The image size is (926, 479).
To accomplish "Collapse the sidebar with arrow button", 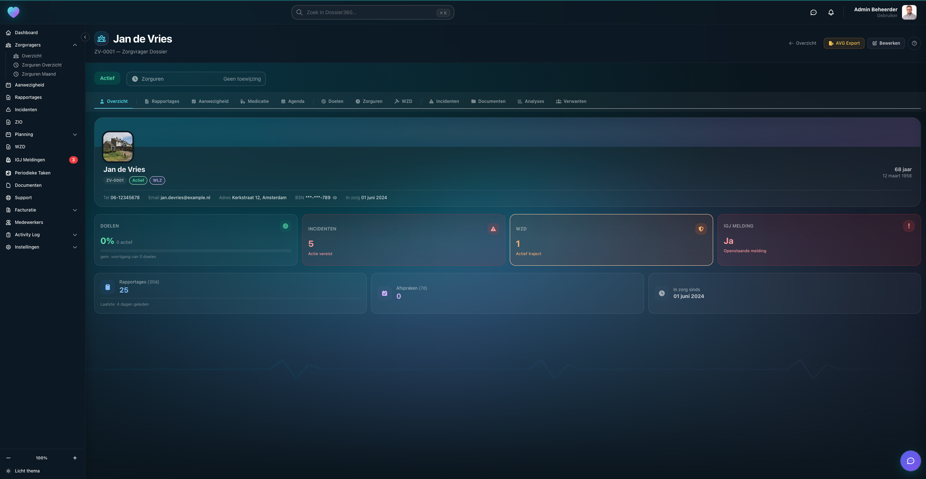I will click(85, 37).
